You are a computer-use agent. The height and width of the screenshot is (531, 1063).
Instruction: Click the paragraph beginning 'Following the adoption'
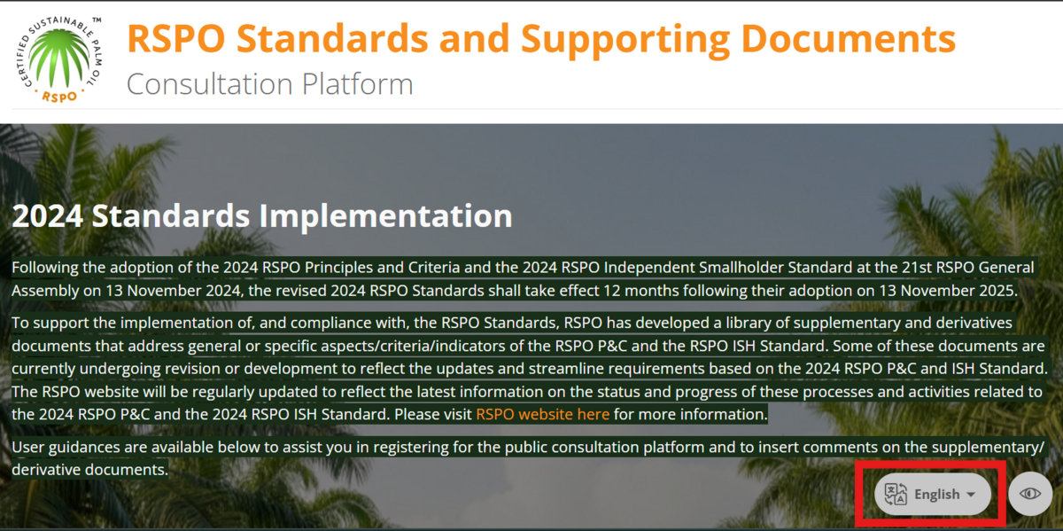coord(523,278)
